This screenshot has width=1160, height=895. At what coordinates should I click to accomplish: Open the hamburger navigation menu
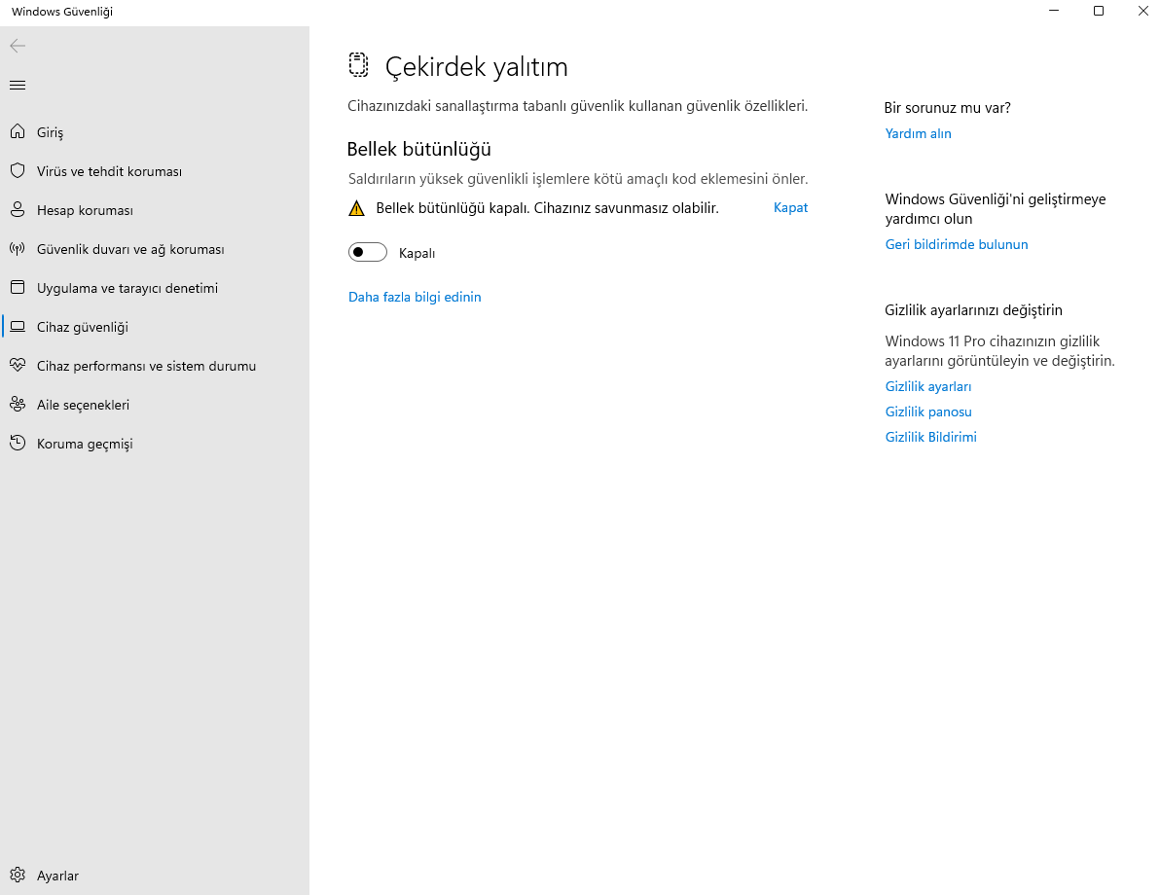(18, 85)
